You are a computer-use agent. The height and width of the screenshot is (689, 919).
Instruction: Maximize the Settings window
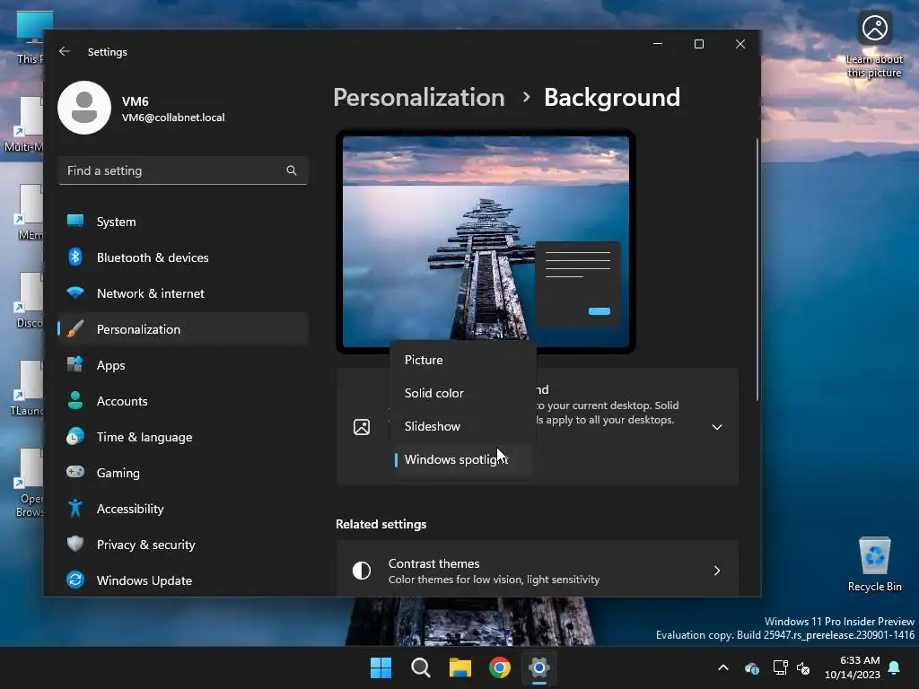click(x=698, y=44)
